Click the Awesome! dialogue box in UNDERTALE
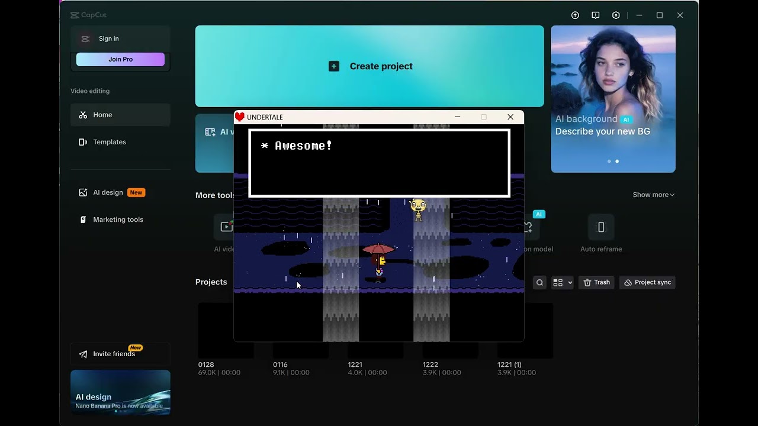Viewport: 758px width, 426px height. coord(379,163)
